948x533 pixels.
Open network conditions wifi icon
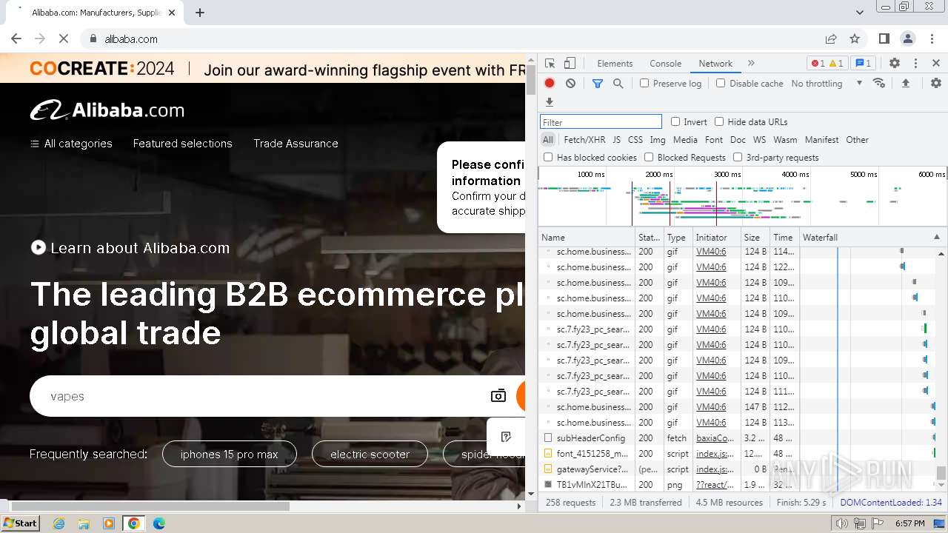879,83
